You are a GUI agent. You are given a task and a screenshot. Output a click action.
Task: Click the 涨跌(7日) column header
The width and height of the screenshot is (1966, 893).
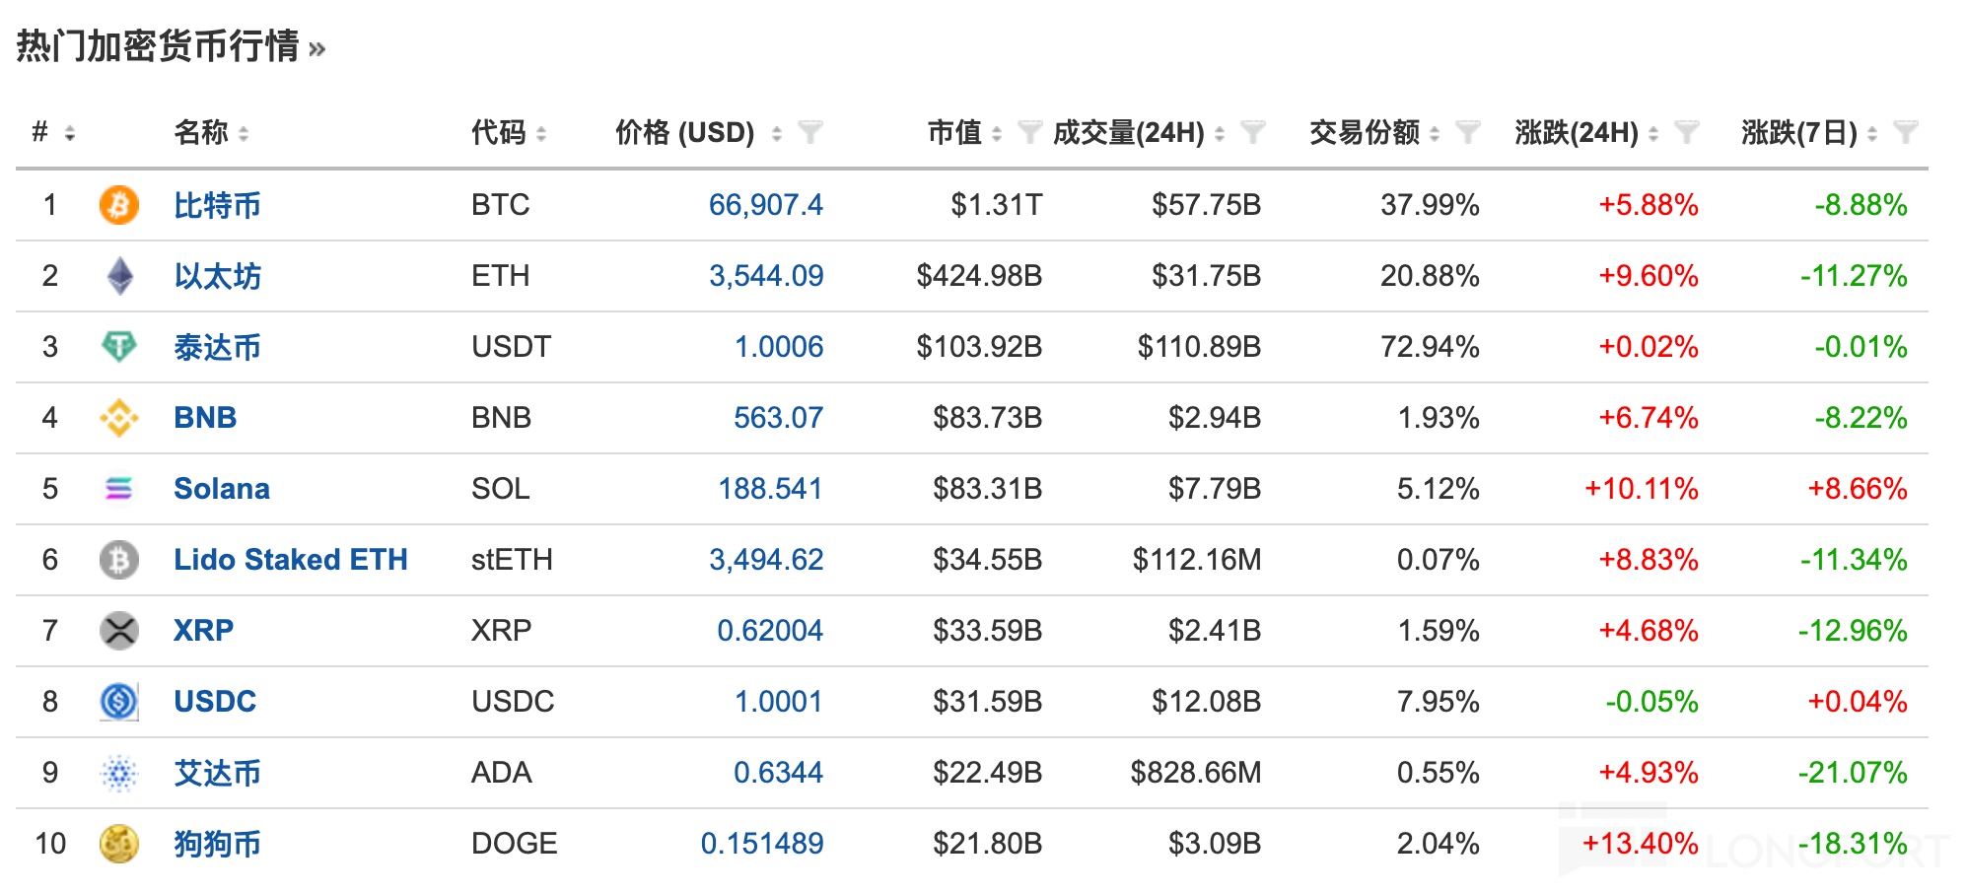tap(1798, 132)
